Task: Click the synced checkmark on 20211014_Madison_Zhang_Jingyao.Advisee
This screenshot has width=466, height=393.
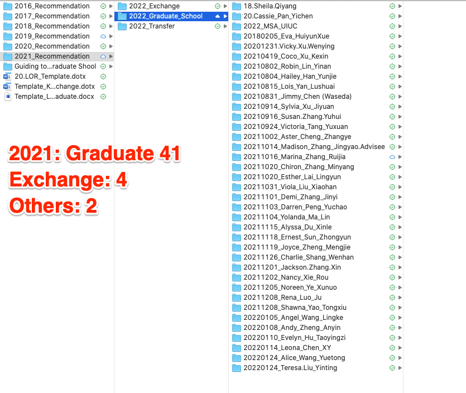Action: click(x=392, y=147)
